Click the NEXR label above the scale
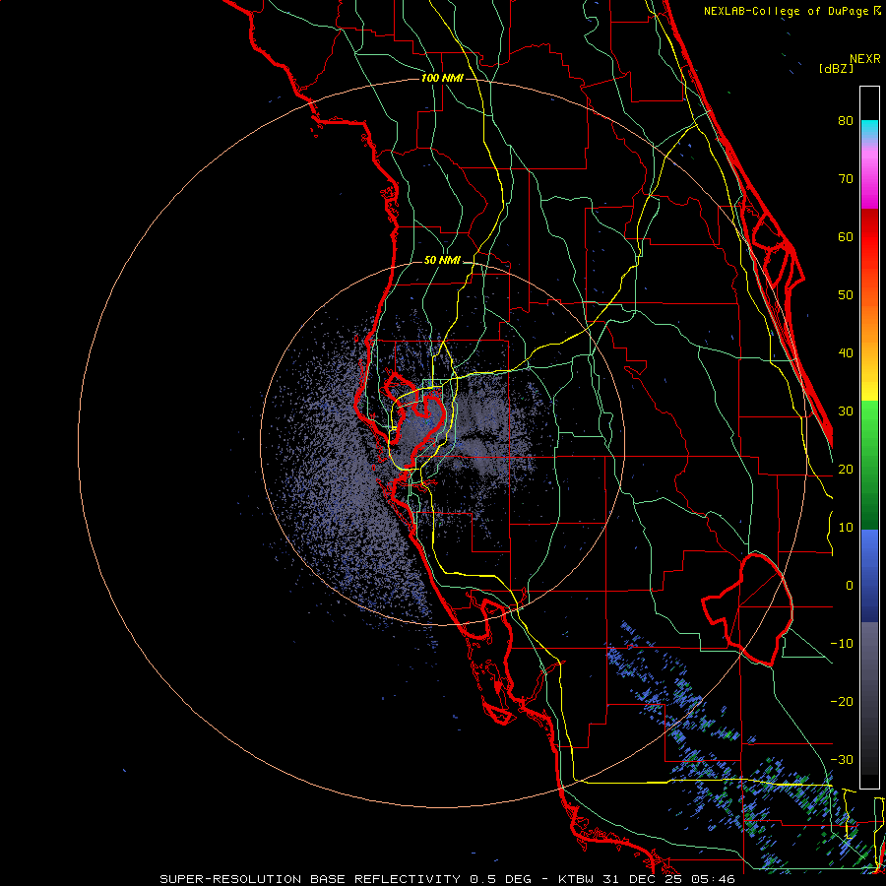Screen dimensions: 886x886 click(865, 59)
